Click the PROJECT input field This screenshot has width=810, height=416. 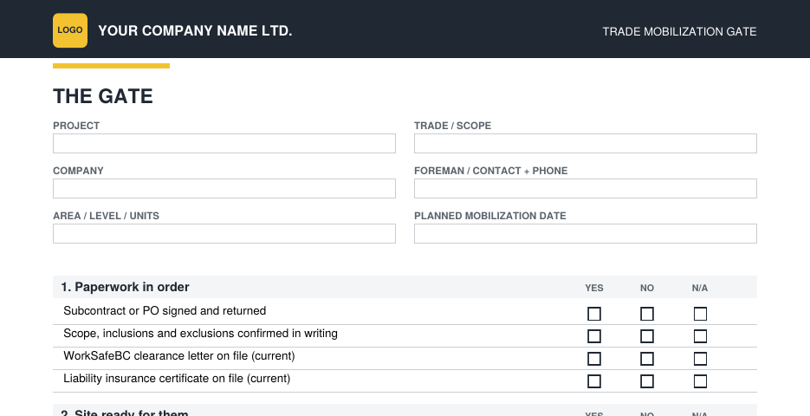[224, 143]
